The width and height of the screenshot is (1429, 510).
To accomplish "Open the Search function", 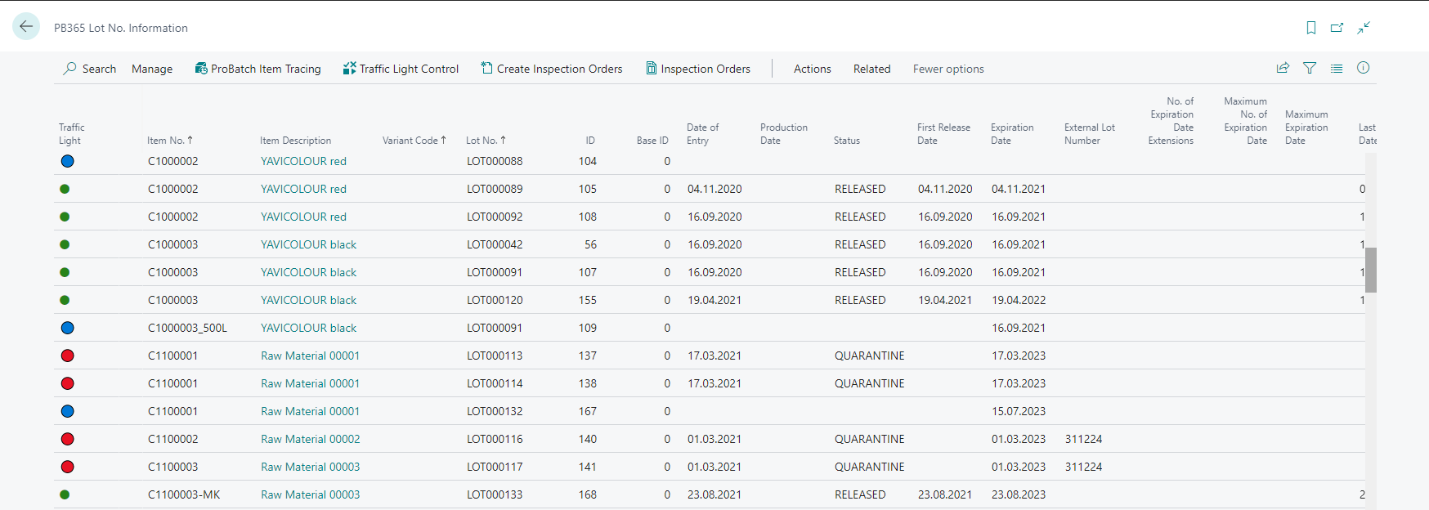I will (90, 69).
